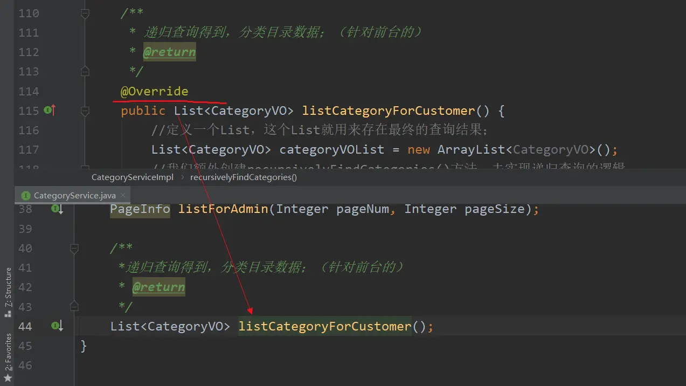Click the listCategoryForCustomer declaration on line 44
The width and height of the screenshot is (686, 386).
tap(325, 326)
